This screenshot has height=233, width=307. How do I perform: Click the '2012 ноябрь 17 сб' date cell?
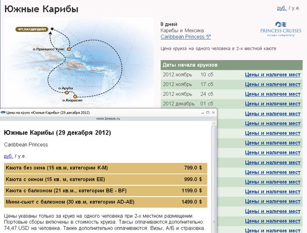pos(188,84)
